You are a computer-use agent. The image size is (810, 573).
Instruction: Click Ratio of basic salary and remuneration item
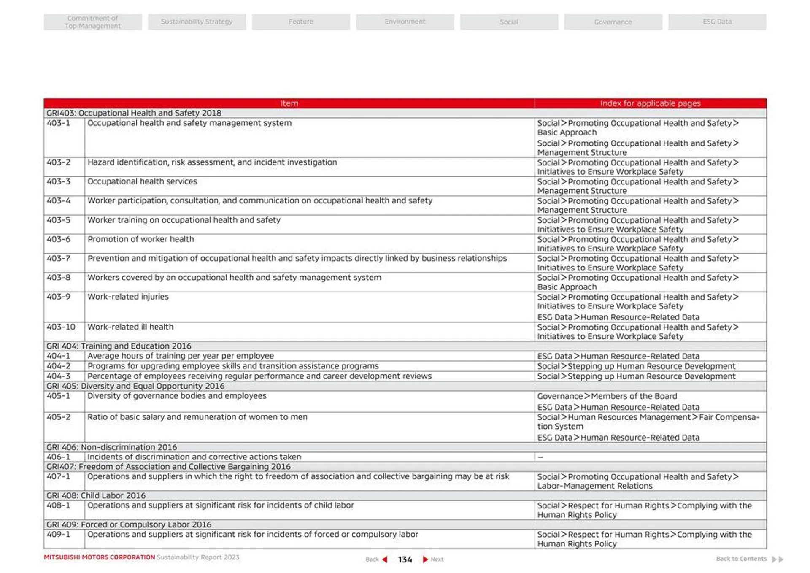click(197, 417)
